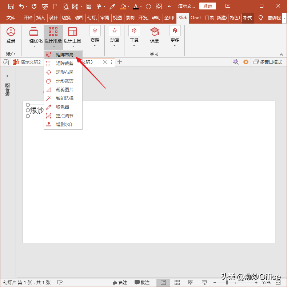
Task: Open font color dropdown arrow
Action: coord(141,7)
